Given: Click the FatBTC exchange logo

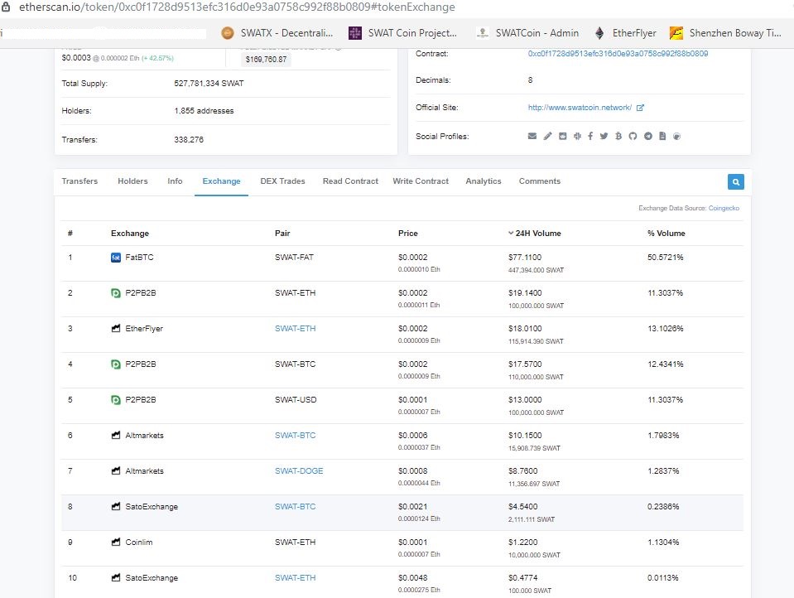Looking at the screenshot, I should 115,258.
